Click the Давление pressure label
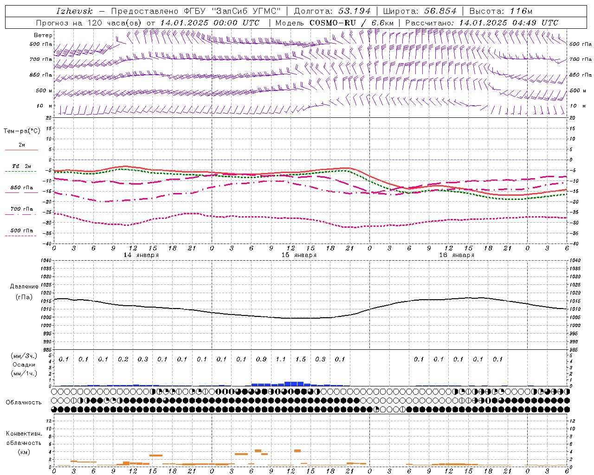The width and height of the screenshot is (594, 475). (x=24, y=287)
